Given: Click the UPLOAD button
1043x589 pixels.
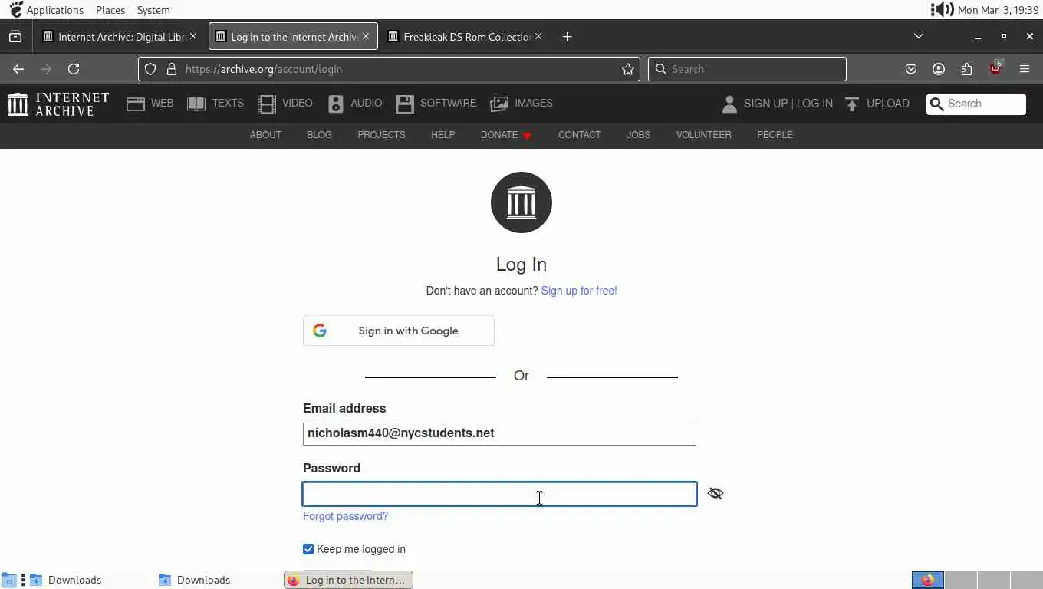Looking at the screenshot, I should tap(877, 104).
